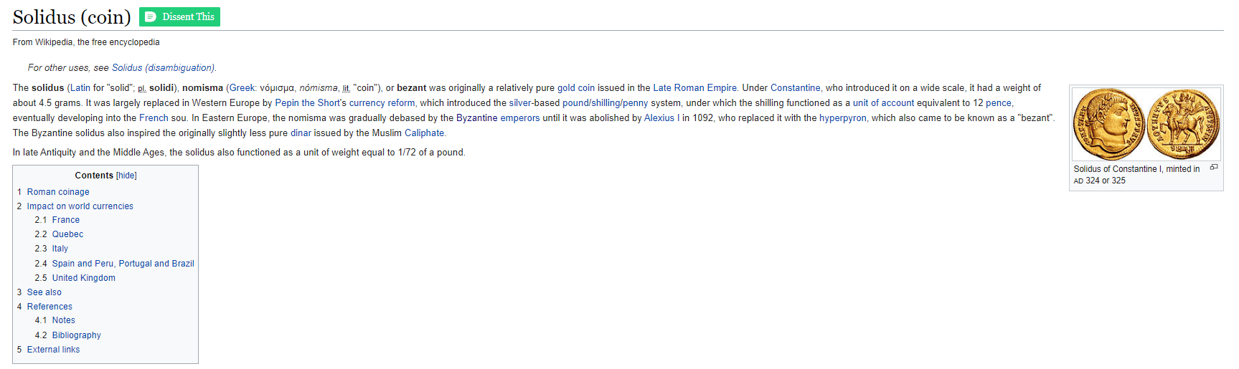The width and height of the screenshot is (1239, 369).
Task: Follow the Solidus (disambiguation) link
Action: tap(163, 68)
